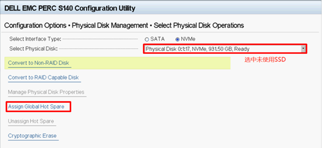
Task: Open Manage Physical Disk Properties
Action: click(46, 92)
